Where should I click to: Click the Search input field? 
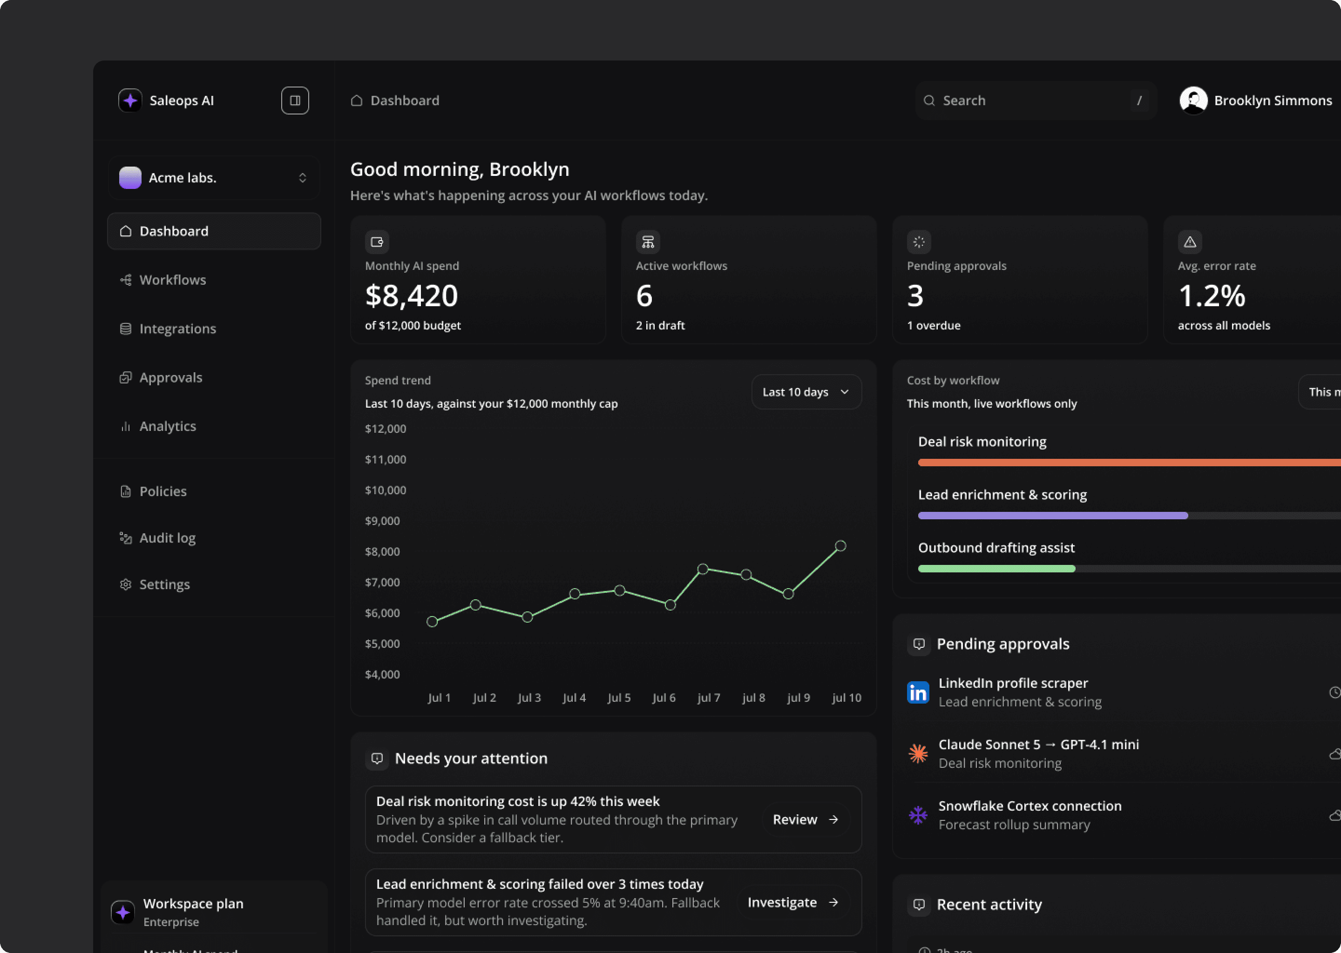[x=1036, y=101]
